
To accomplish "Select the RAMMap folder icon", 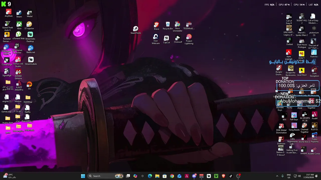I will tap(28, 99).
